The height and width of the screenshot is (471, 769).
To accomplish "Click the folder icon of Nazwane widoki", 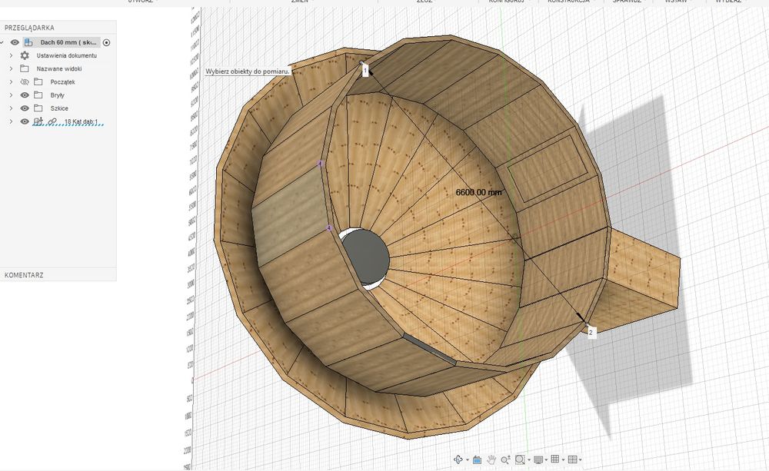I will pos(25,68).
